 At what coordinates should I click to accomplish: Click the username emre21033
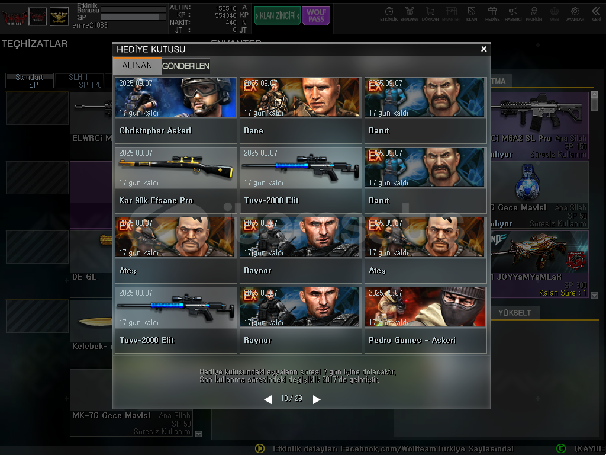[x=90, y=25]
